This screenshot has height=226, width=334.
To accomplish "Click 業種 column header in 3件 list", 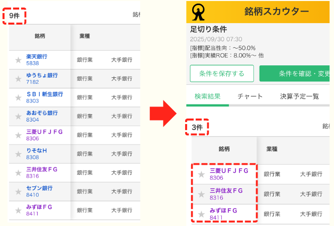I will click(x=272, y=149).
